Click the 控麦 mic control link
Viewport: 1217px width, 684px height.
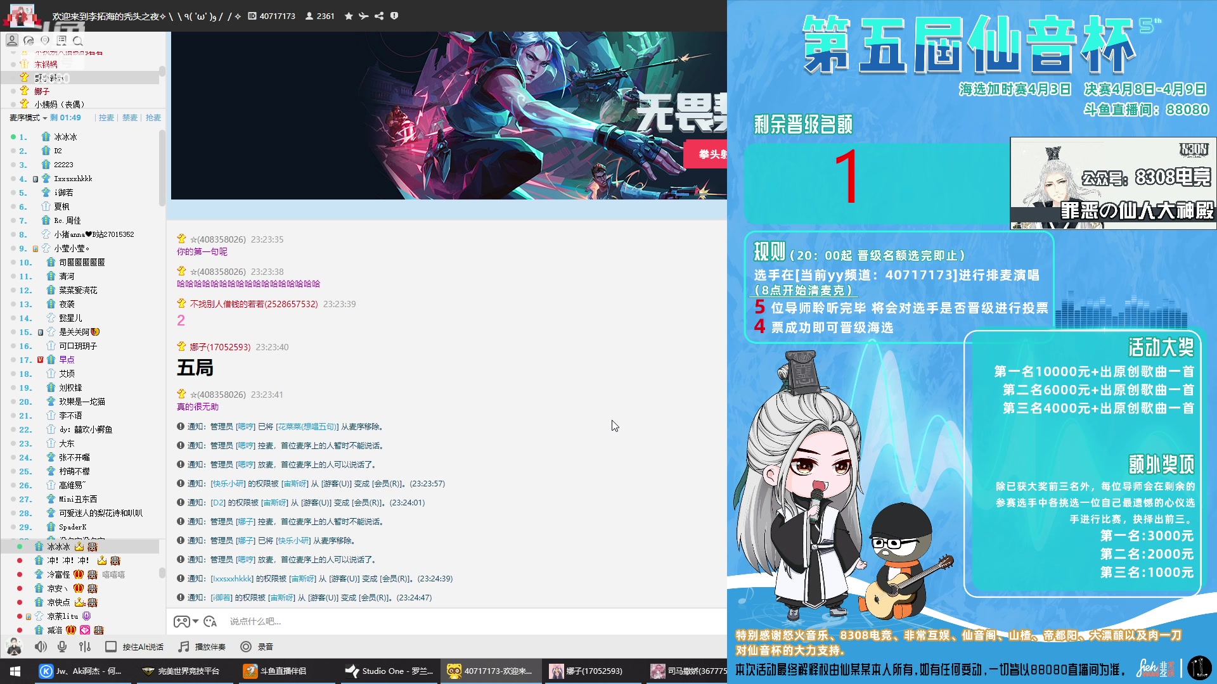106,118
